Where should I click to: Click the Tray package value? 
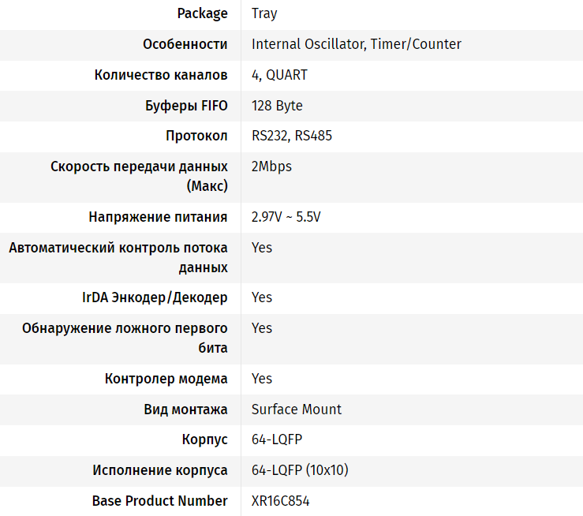point(264,13)
